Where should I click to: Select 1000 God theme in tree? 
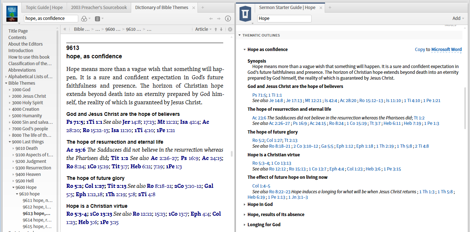tap(21, 90)
